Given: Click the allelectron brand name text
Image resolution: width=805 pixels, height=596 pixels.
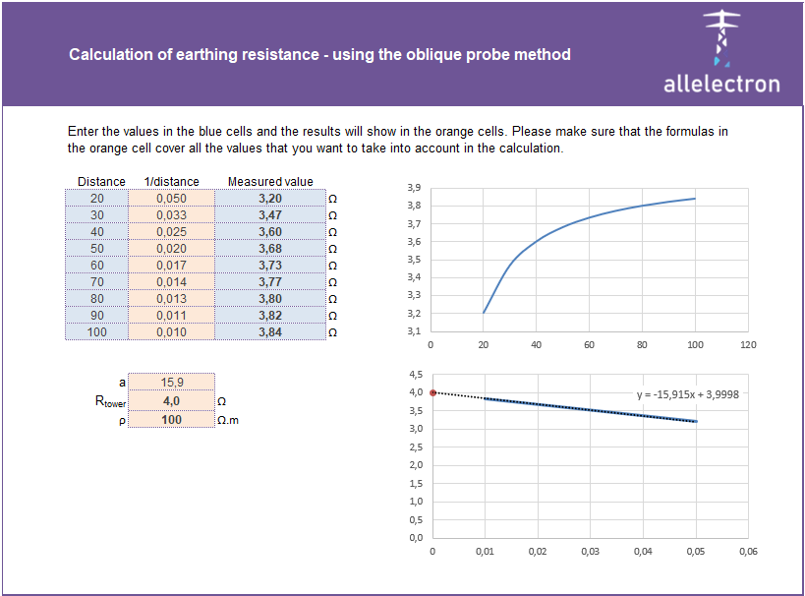Looking at the screenshot, I should (721, 84).
